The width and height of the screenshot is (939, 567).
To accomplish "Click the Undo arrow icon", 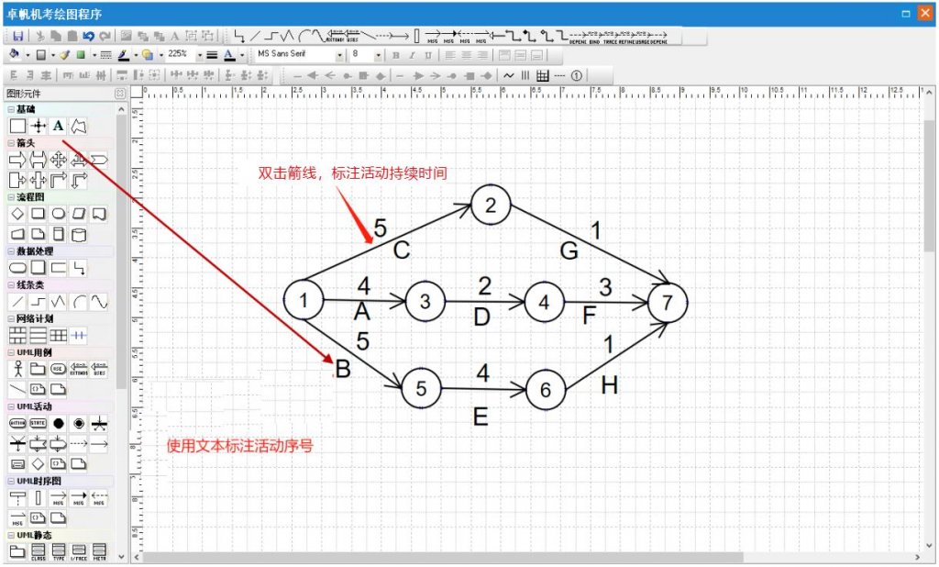I will [x=89, y=36].
